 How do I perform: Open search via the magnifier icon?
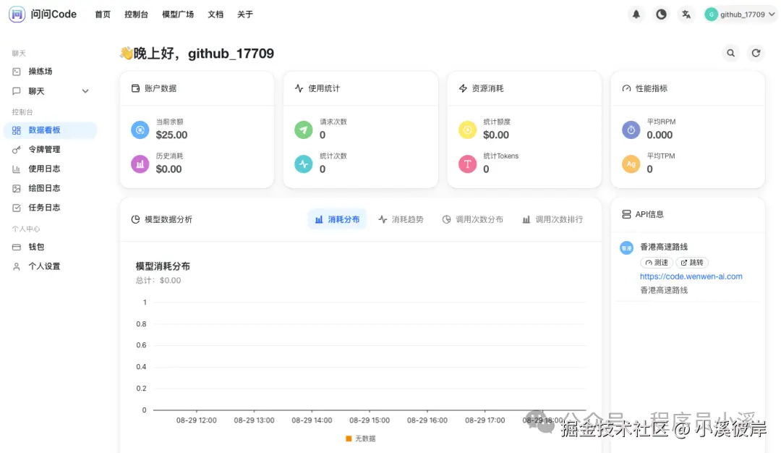(730, 52)
